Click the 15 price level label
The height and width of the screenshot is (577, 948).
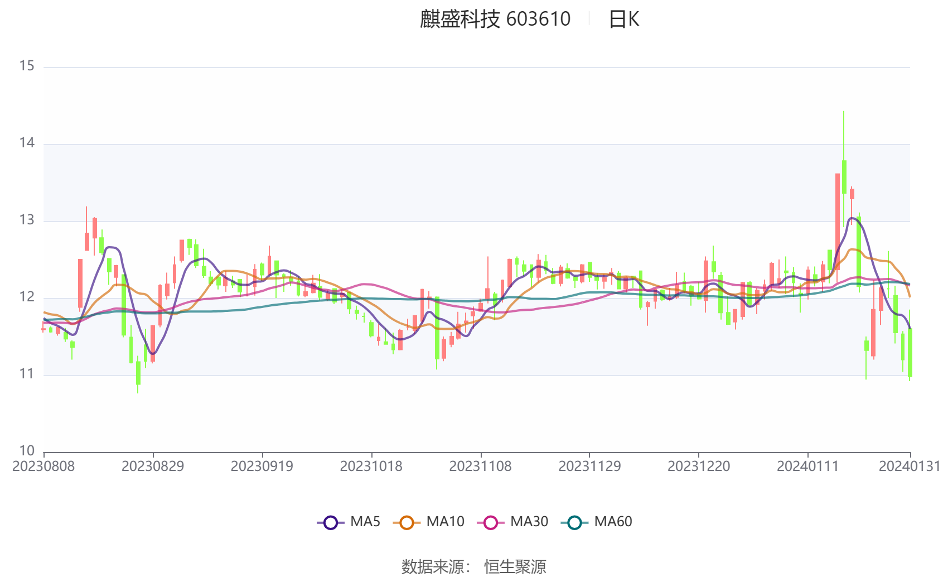coord(27,66)
